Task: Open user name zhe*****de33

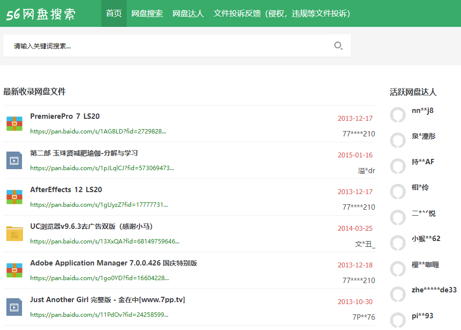Action: point(434,290)
